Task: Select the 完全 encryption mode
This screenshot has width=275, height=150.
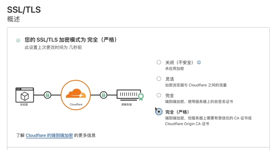Action: pos(159,95)
